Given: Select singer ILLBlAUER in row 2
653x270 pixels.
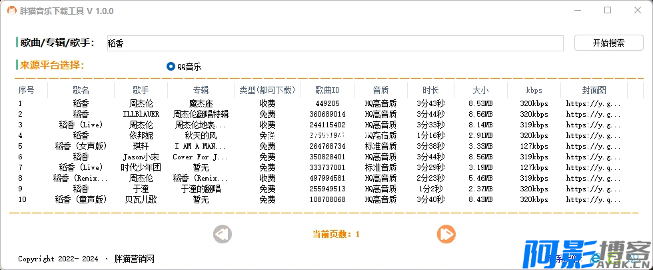Looking at the screenshot, I should coord(141,114).
